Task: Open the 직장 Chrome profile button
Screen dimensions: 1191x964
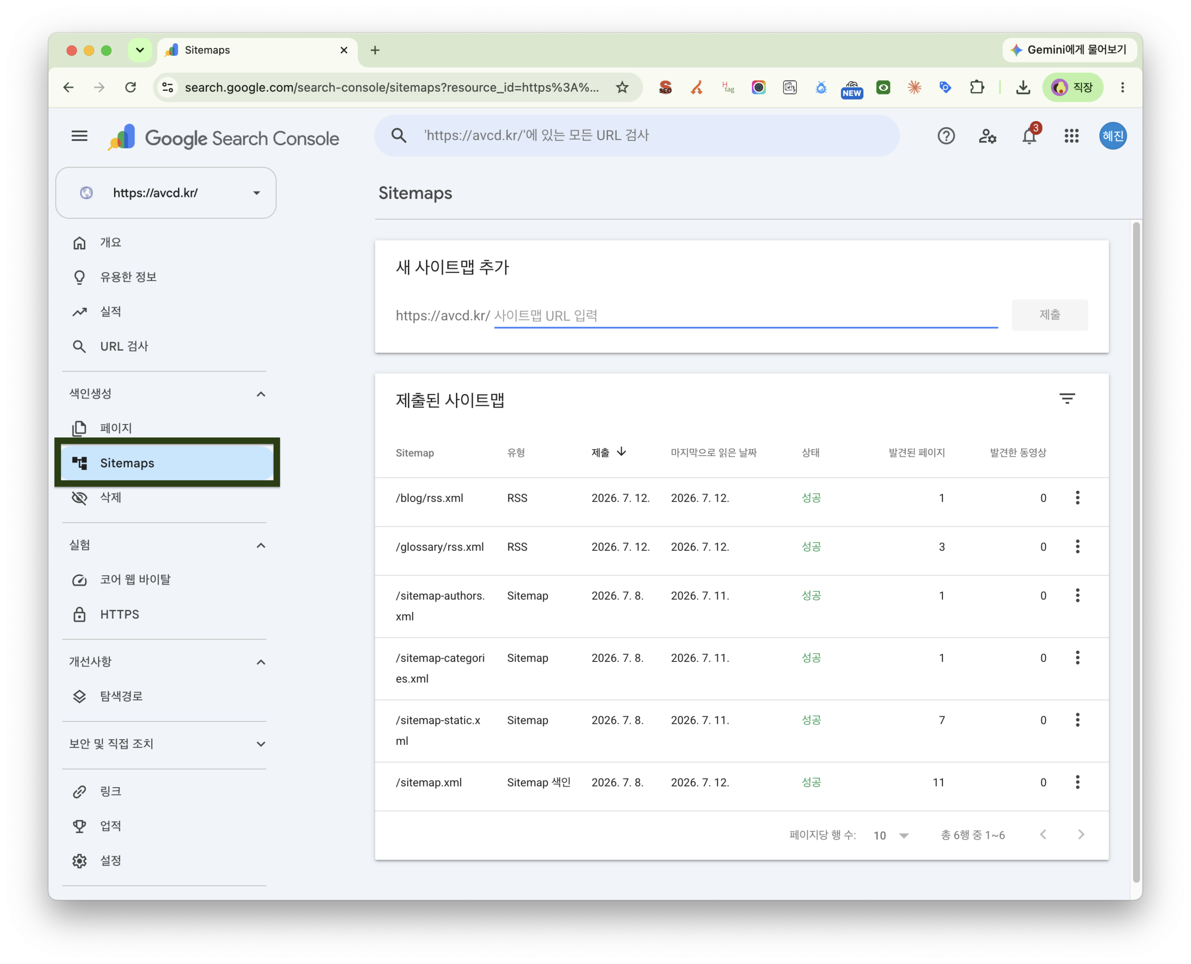Action: click(1073, 87)
